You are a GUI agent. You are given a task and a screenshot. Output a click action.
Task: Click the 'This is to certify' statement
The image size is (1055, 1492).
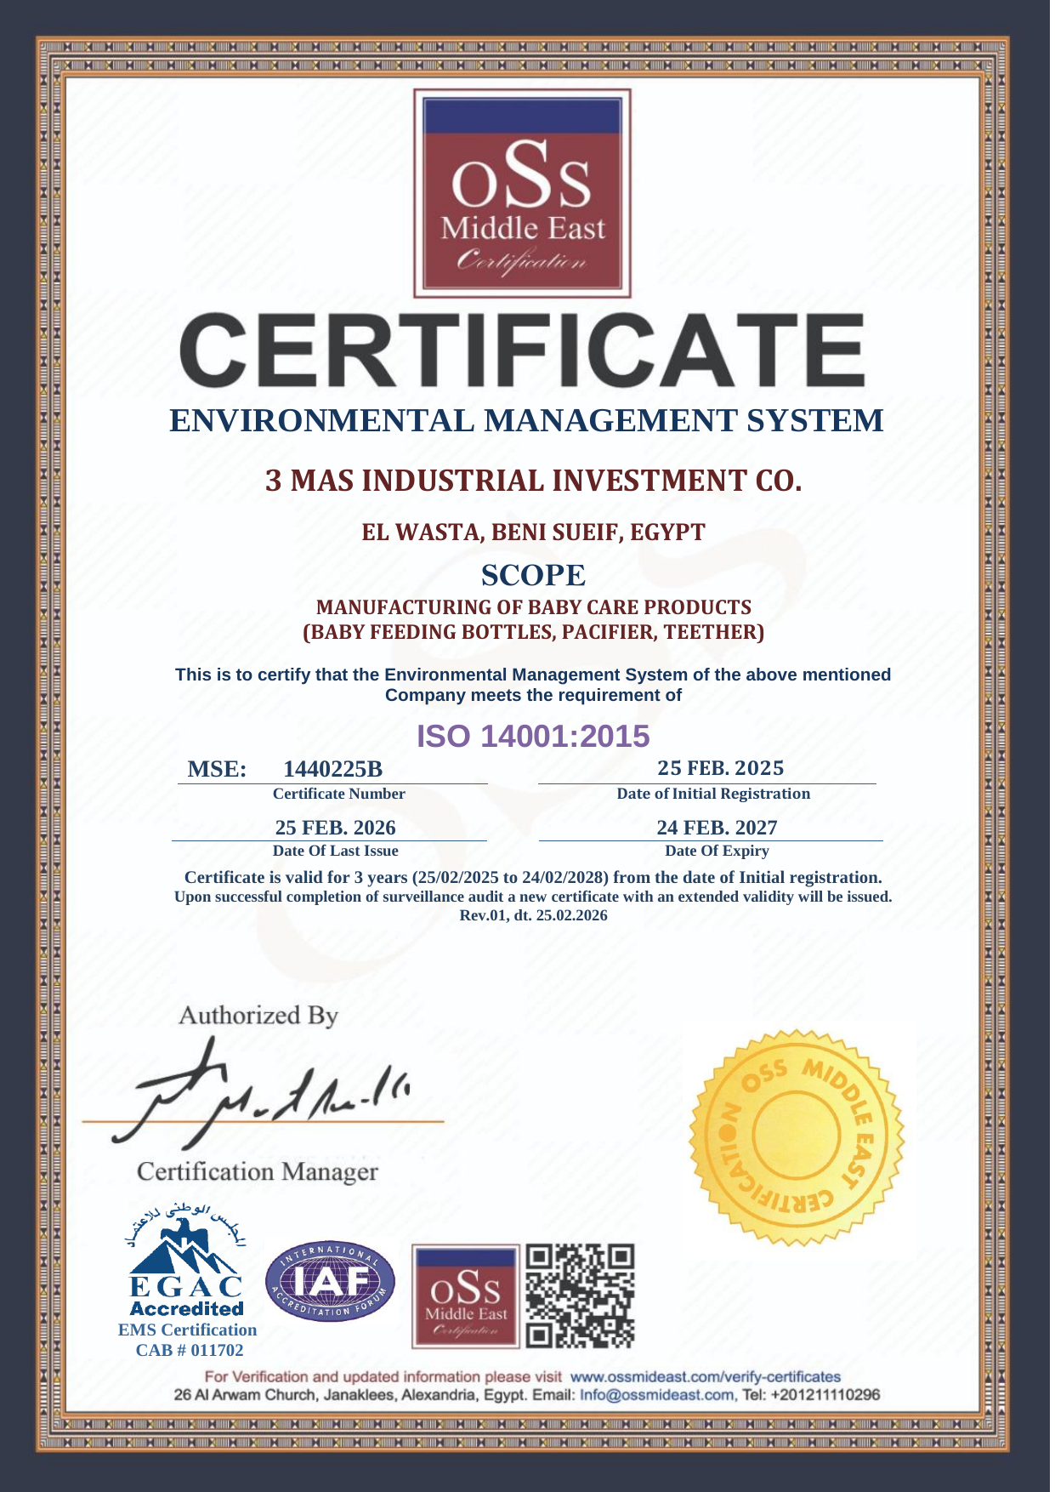tap(533, 685)
